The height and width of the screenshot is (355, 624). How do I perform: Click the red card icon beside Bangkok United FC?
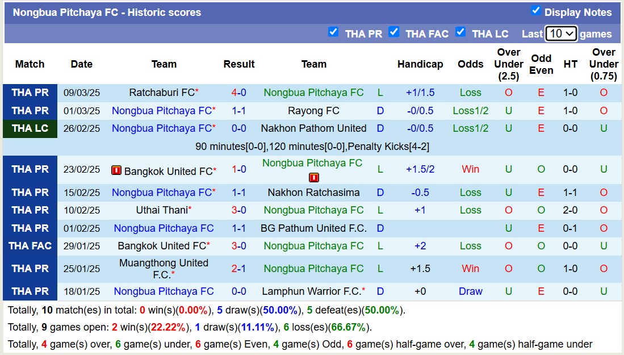(x=118, y=169)
